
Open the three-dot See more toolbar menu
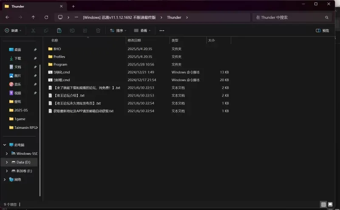coord(161,31)
